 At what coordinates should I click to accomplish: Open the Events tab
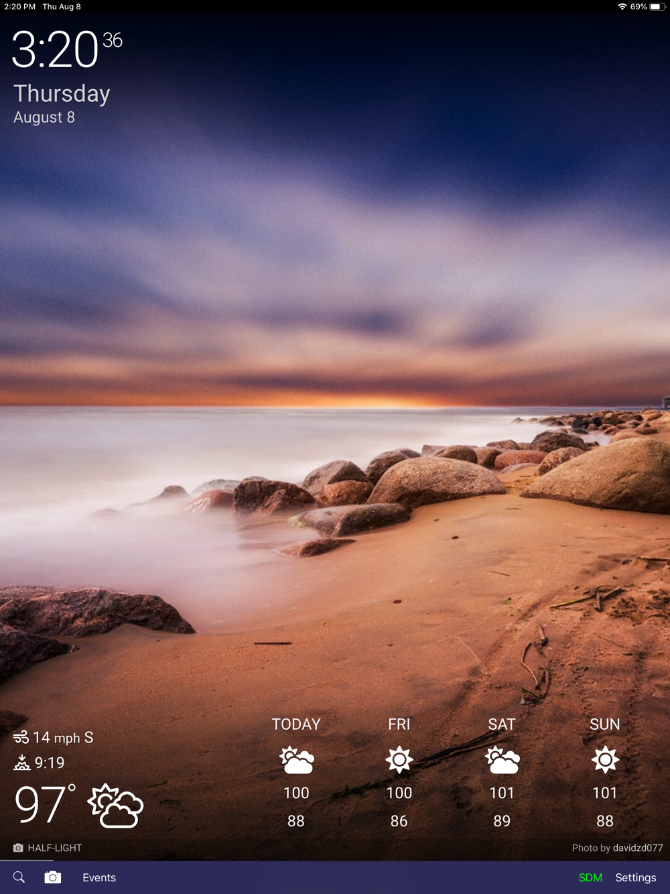click(x=99, y=877)
